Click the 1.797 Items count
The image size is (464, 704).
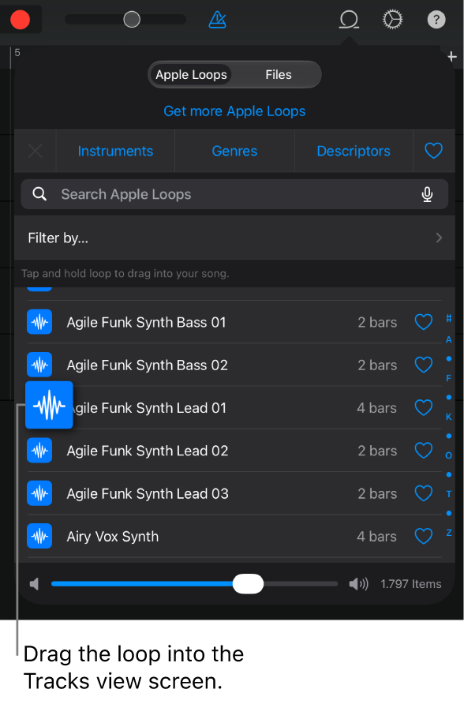411,584
